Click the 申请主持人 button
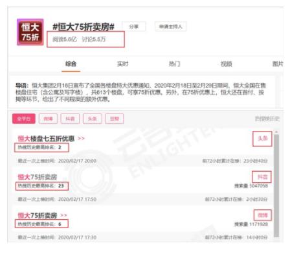This screenshot has width=290, height=258. point(171,27)
